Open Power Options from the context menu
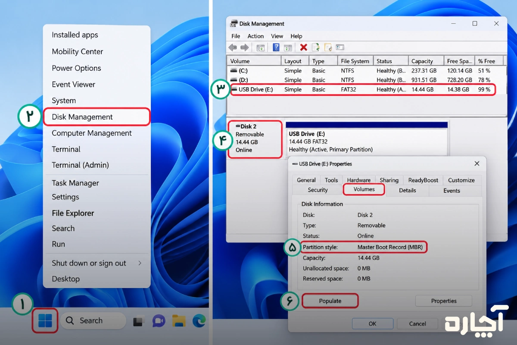517x345 pixels. coord(76,68)
